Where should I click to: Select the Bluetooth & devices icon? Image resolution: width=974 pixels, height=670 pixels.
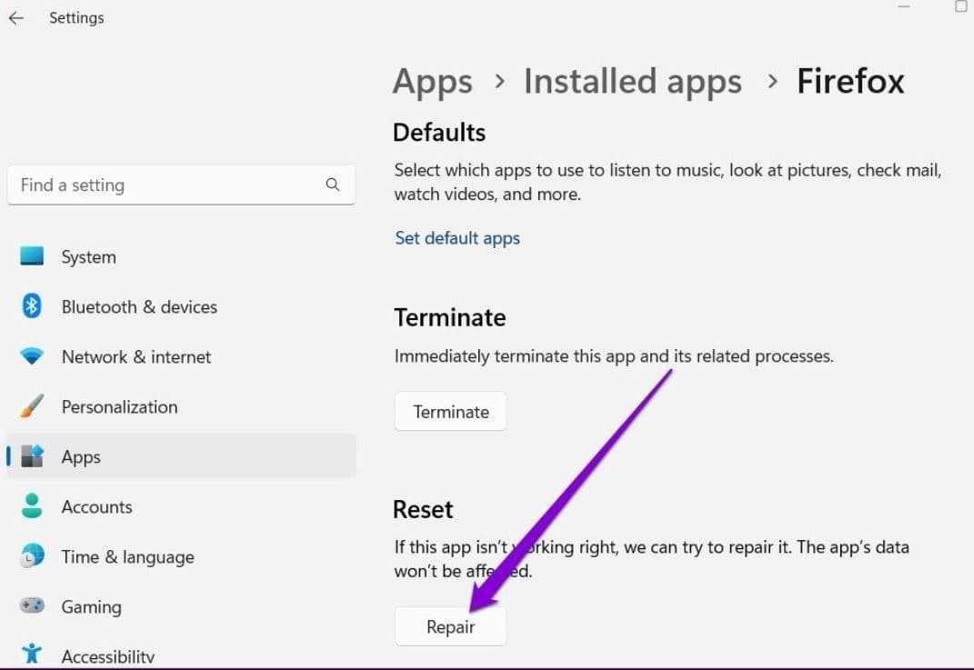(33, 306)
